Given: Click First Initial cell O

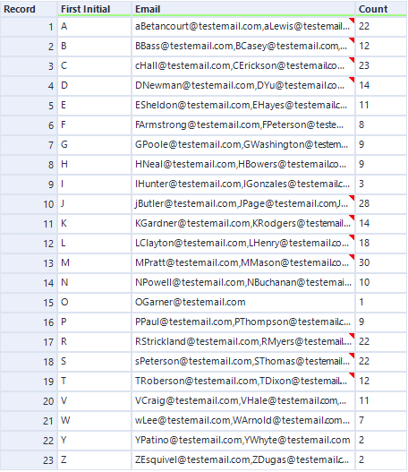Looking at the screenshot, I should click(95, 303).
